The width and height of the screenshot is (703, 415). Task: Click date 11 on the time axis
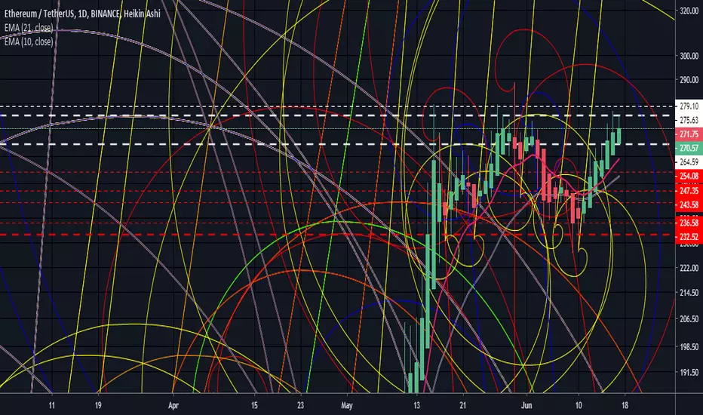[x=51, y=406]
